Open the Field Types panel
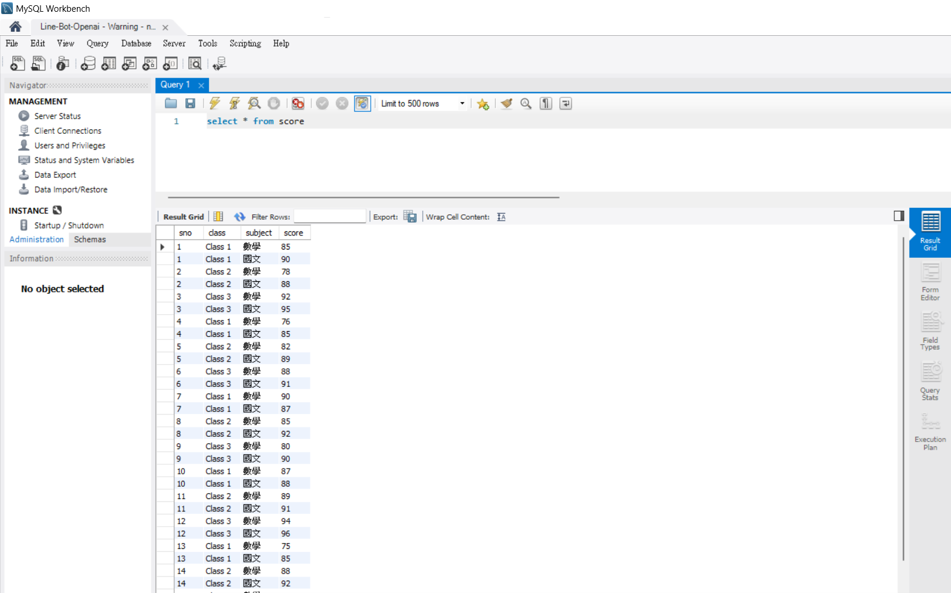951x593 pixels. click(930, 332)
